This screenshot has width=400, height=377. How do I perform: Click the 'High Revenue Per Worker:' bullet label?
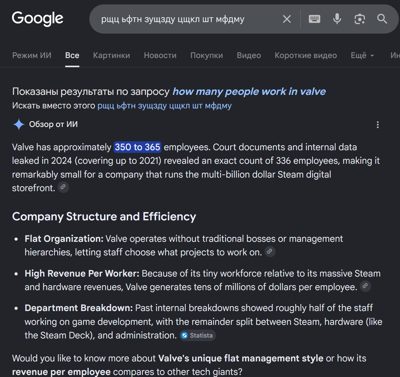pos(82,273)
